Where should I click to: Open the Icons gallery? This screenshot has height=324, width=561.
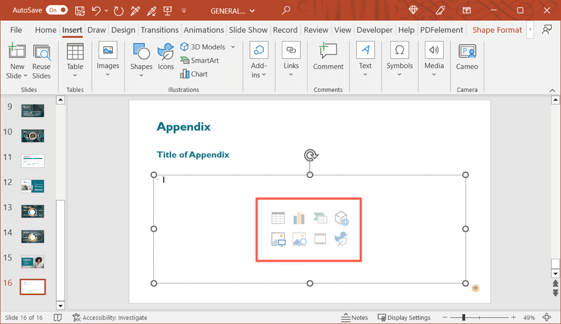pos(166,57)
